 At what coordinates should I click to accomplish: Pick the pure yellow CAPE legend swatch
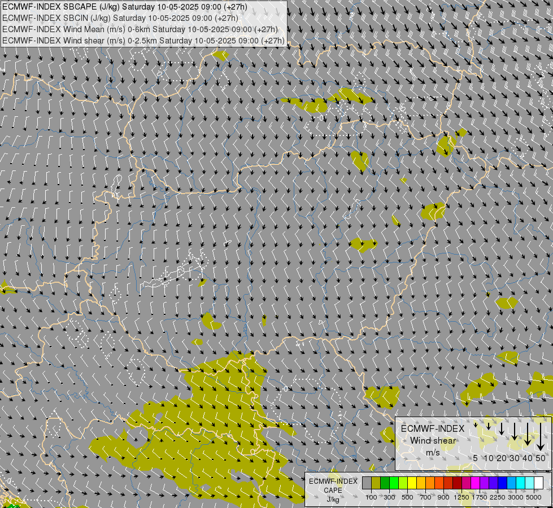pyautogui.click(x=412, y=483)
